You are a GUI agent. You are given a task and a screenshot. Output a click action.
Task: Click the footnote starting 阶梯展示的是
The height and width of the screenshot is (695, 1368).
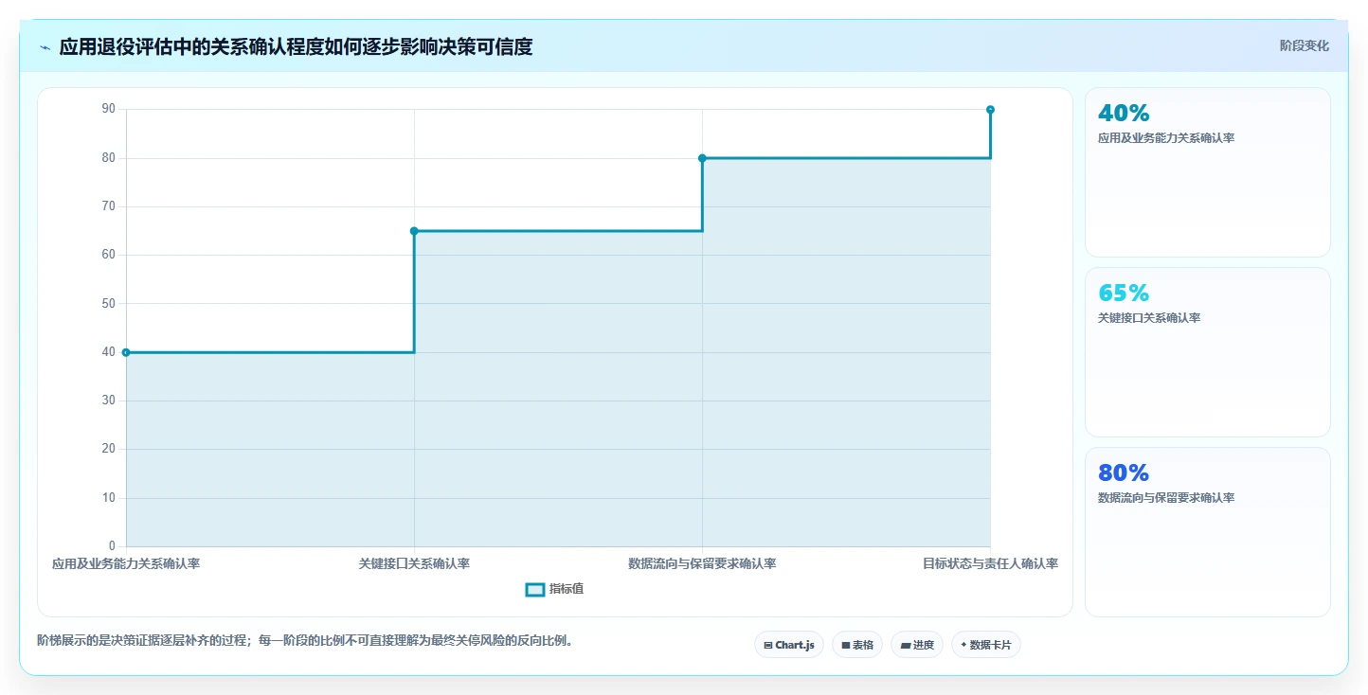click(x=305, y=641)
